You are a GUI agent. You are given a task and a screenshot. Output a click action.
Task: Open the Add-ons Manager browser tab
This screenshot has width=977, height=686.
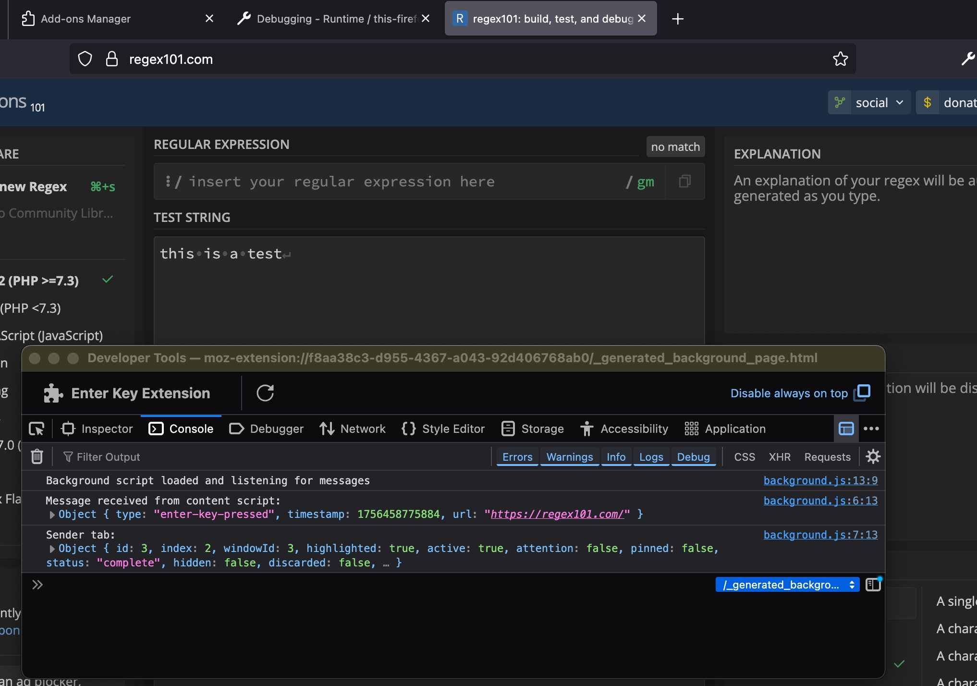(x=85, y=19)
